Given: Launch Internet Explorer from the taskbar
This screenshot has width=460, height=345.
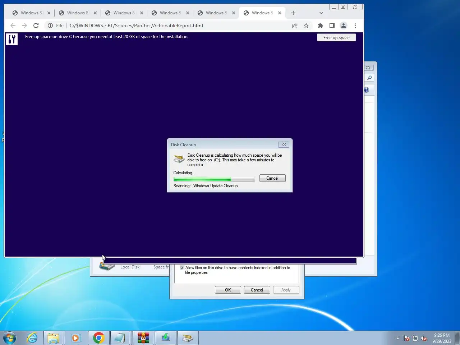Looking at the screenshot, I should (x=32, y=338).
